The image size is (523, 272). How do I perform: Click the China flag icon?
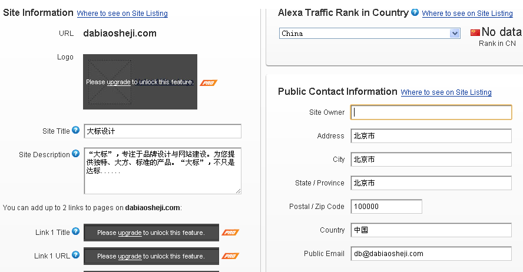coord(475,32)
